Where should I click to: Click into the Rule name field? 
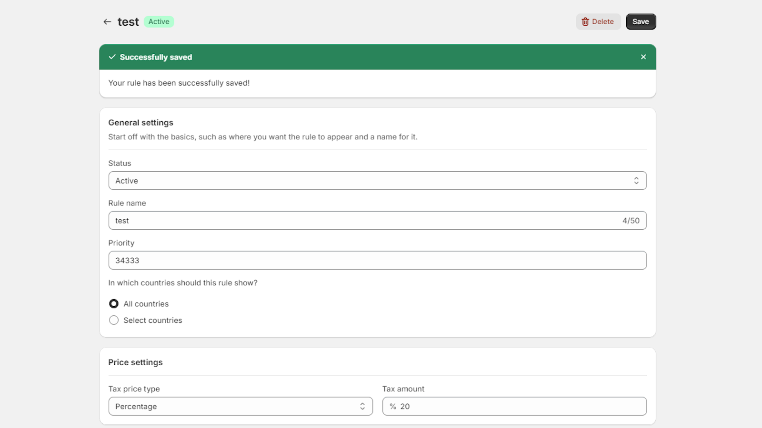pos(378,221)
